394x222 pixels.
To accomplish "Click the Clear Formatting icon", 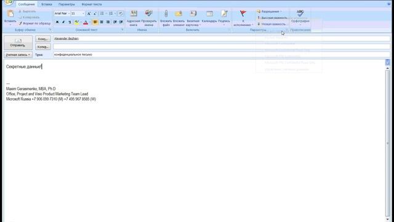I will (121, 14).
